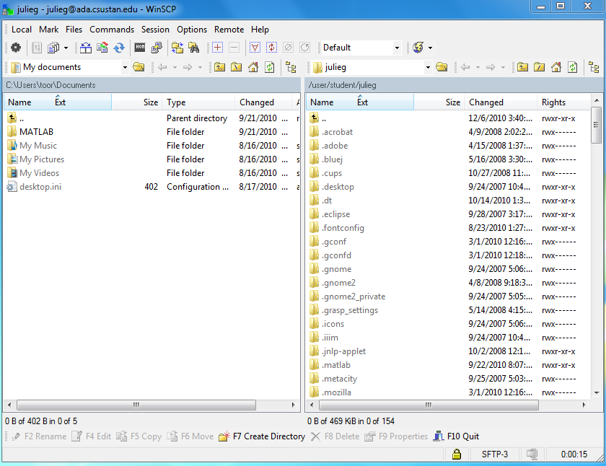Click F8 Delete button

[x=335, y=436]
